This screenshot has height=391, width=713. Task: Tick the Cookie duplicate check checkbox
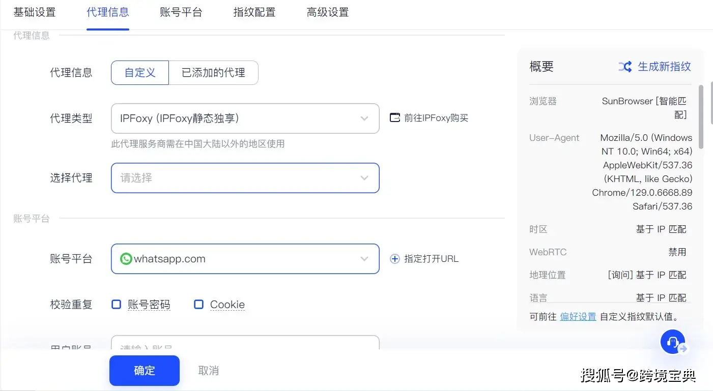[x=199, y=305]
